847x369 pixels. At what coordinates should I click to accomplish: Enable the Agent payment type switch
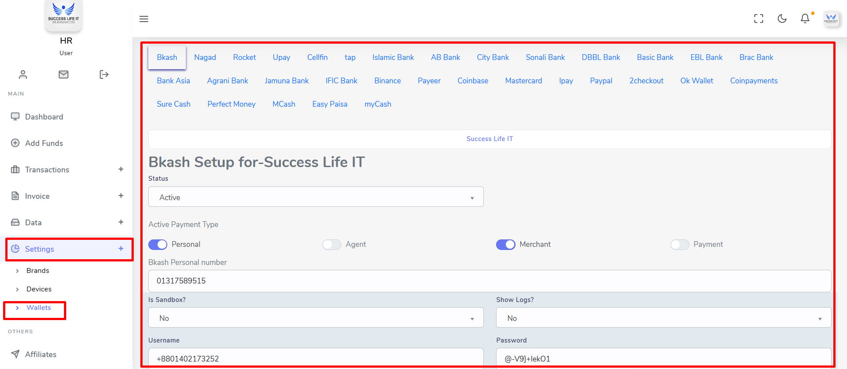331,244
